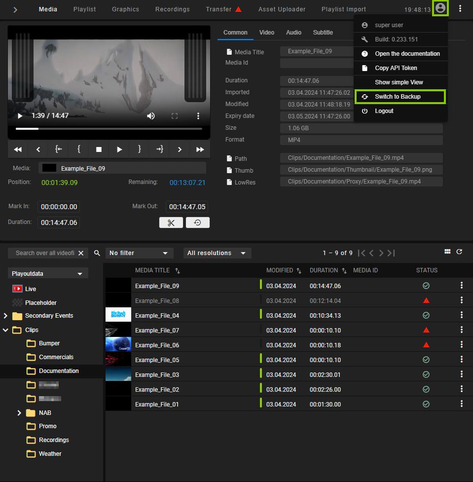Toggle fullscreen on the video preview
This screenshot has width=473, height=482.
(175, 115)
